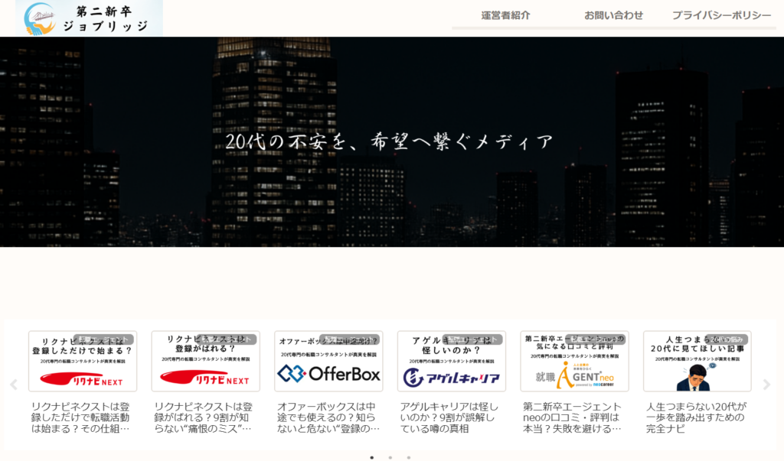The width and height of the screenshot is (784, 461).
Task: Click the 就職AGENT neo logo thumbnail
Action: pyautogui.click(x=574, y=362)
